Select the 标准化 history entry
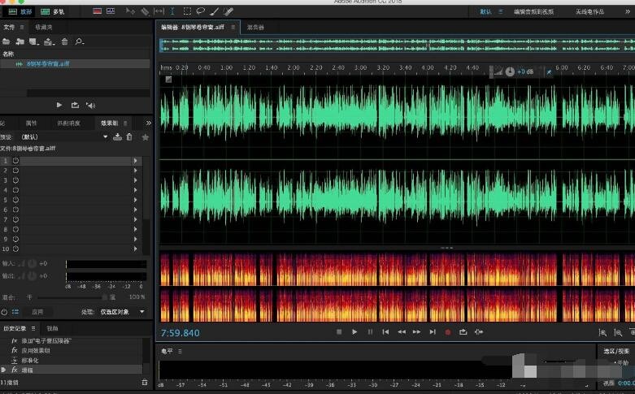 point(29,360)
